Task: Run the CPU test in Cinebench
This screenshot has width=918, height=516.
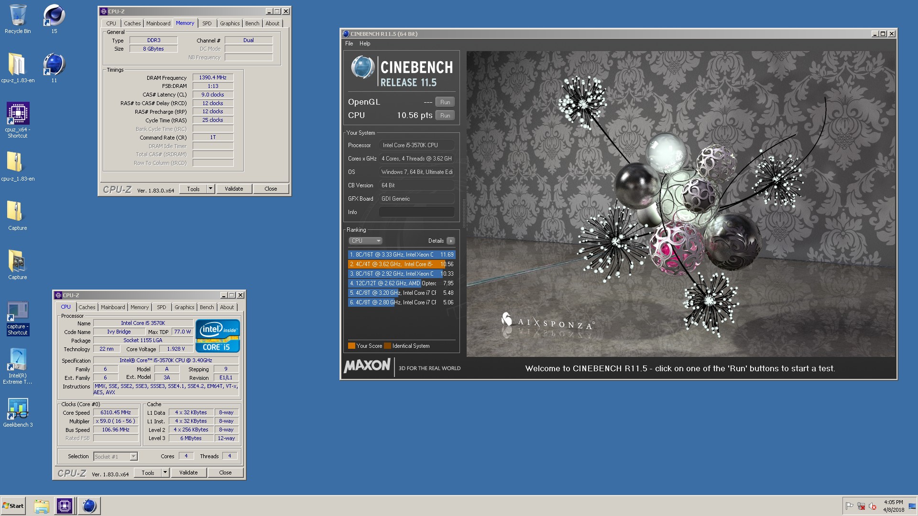Action: (445, 116)
